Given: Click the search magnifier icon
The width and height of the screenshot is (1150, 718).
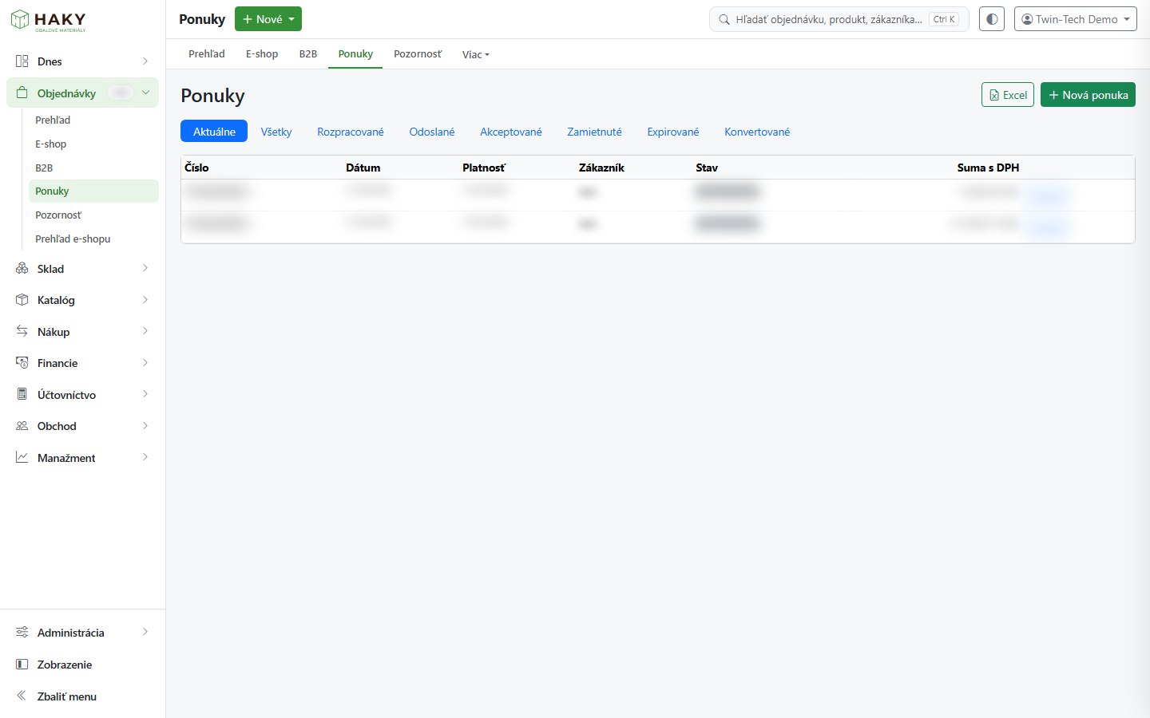Looking at the screenshot, I should pos(724,19).
